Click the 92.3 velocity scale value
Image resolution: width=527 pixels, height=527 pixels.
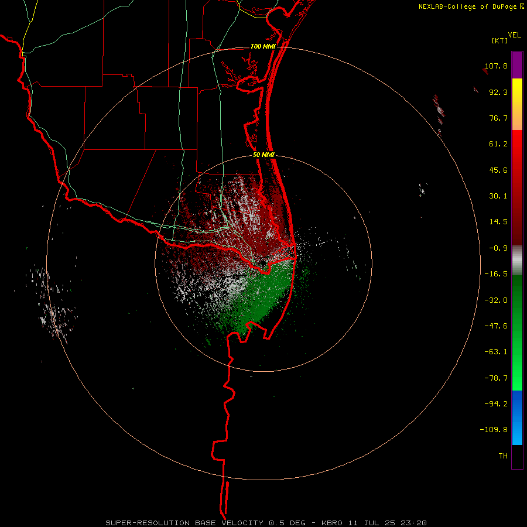tap(498, 92)
